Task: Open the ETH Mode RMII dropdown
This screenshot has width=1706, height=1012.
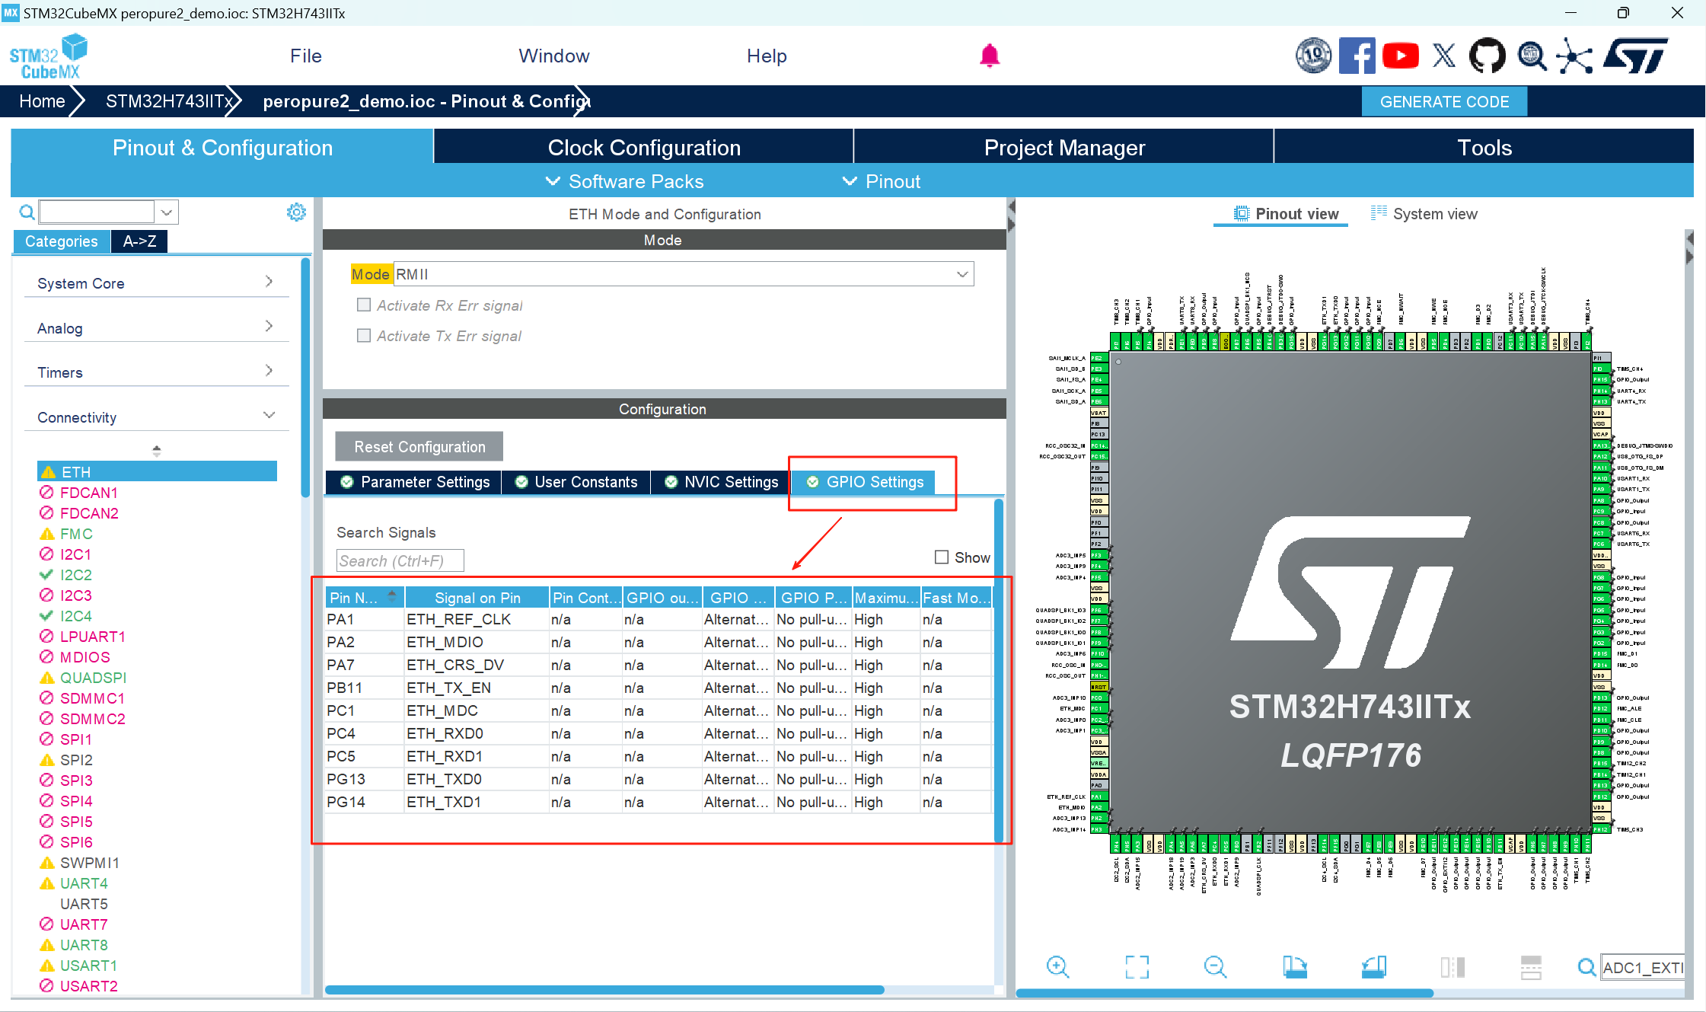Action: 961,274
